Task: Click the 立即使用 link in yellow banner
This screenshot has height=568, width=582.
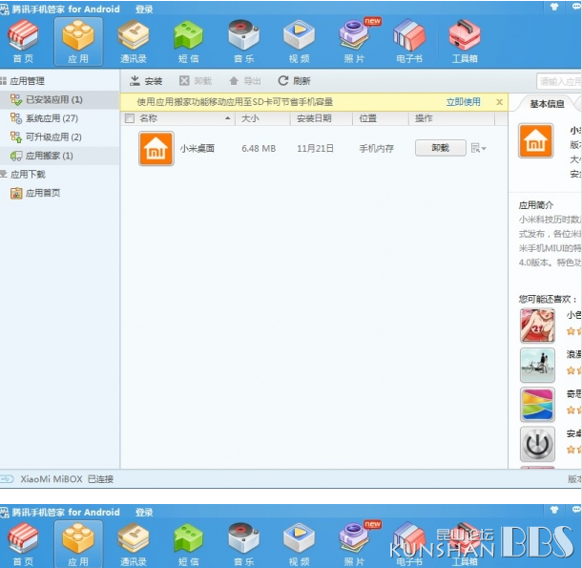Action: pyautogui.click(x=463, y=102)
